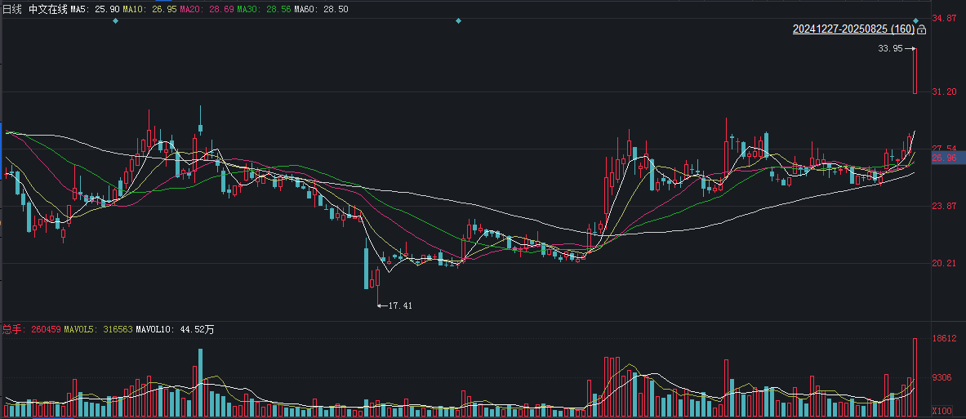Screen dimensions: 966x419
Task: Click the 9306 volume axis label
Action: [944, 377]
